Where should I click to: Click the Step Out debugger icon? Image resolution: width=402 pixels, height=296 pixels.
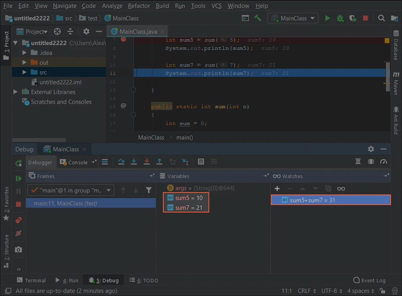(x=159, y=162)
